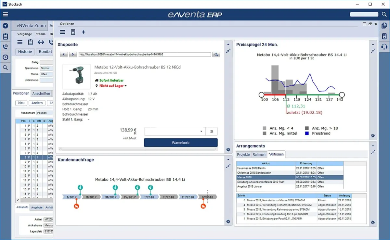Click the list menu icon in eNVenta Zoom toolbar
The height and width of the screenshot is (240, 390).
(x=20, y=42)
